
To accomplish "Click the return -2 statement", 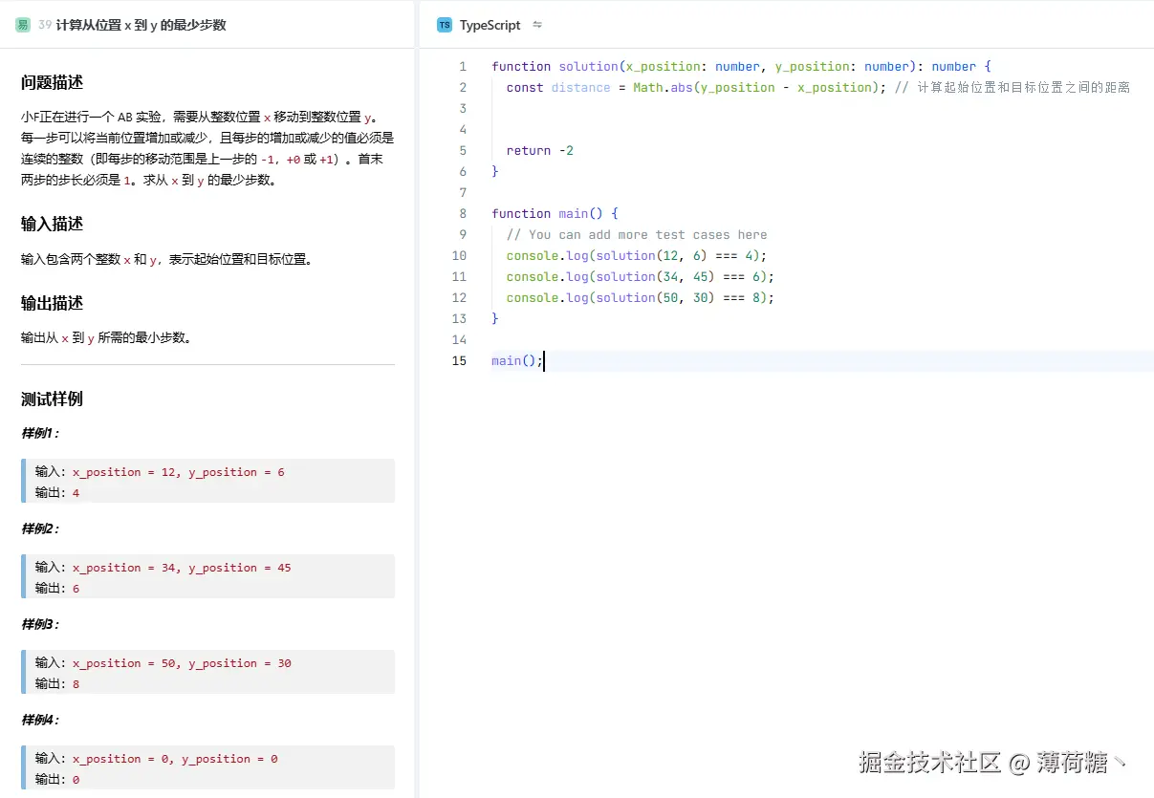I will 540,150.
